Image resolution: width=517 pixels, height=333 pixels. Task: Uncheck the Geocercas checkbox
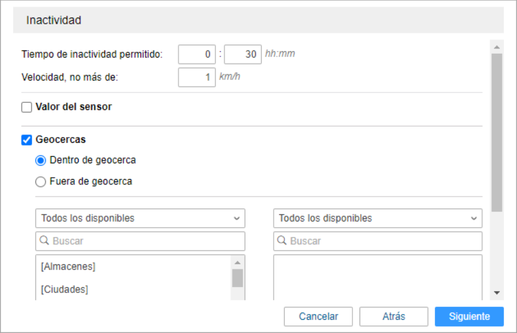point(27,140)
